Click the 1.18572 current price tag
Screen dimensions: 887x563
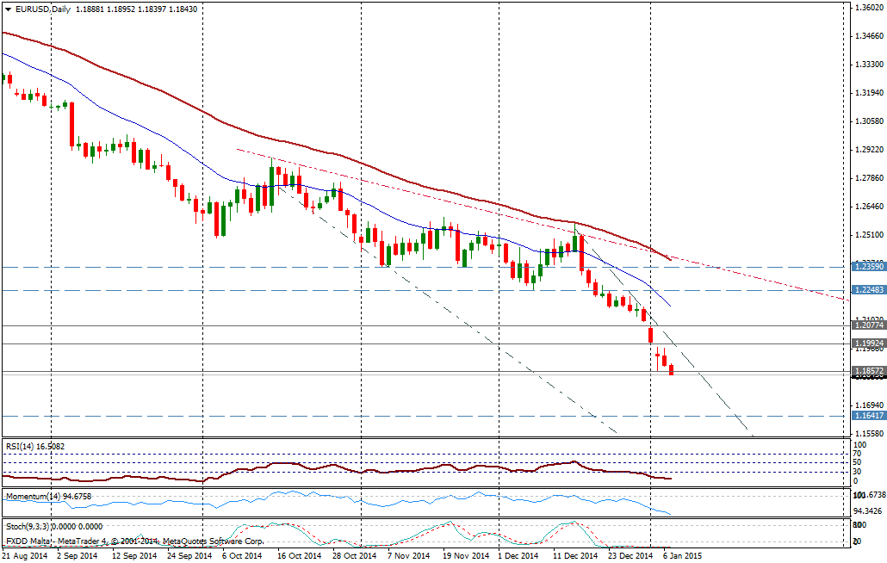[x=868, y=371]
